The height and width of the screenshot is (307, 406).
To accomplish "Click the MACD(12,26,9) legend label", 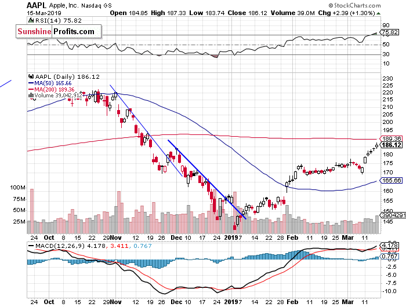I will point(60,246).
